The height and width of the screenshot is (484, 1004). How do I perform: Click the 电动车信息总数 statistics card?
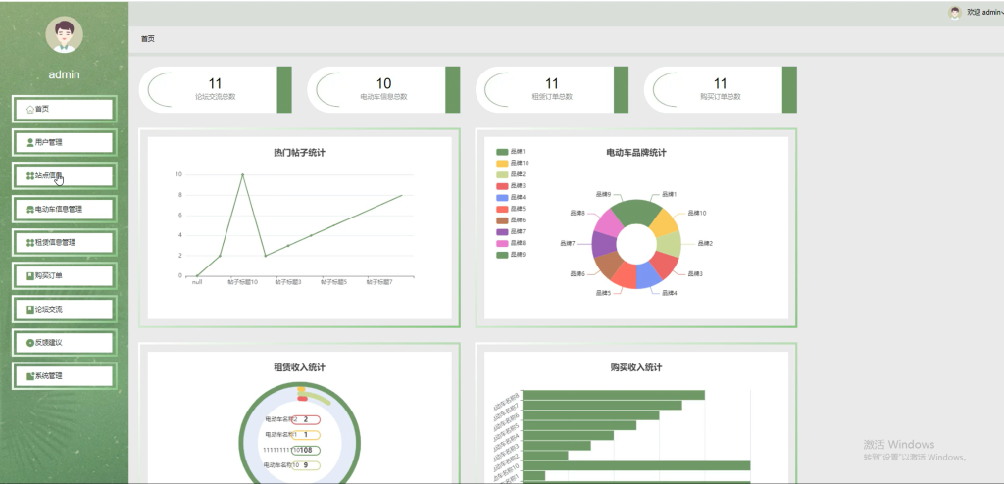383,89
